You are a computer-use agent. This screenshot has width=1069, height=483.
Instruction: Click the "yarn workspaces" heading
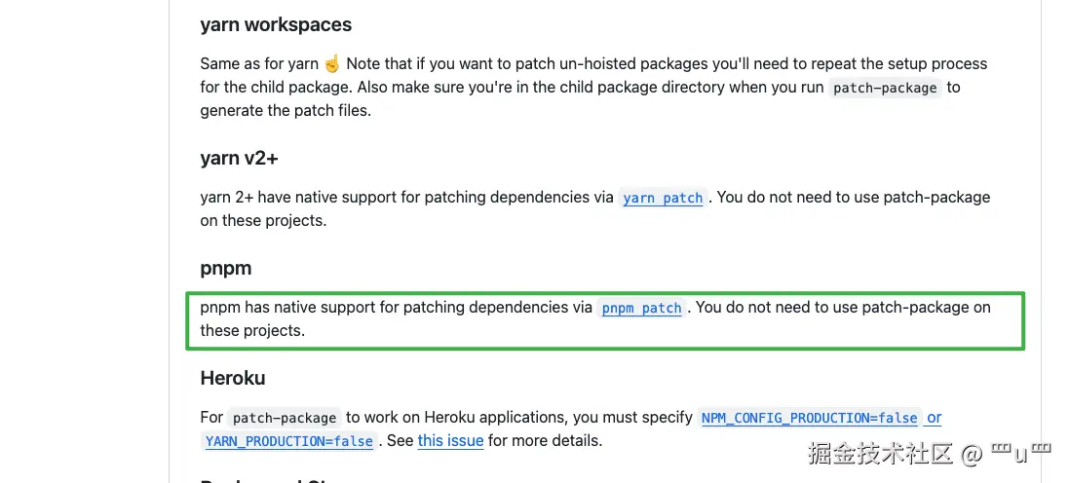tap(276, 24)
